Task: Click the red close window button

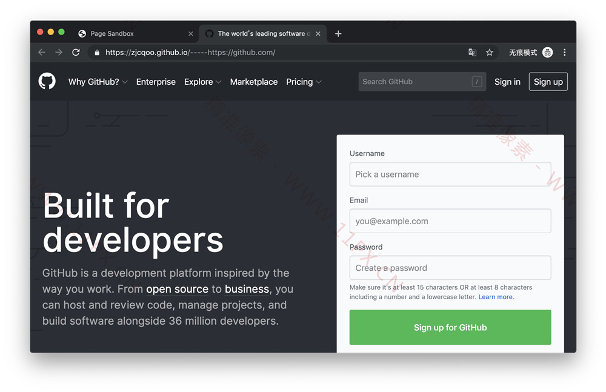Action: (40, 32)
